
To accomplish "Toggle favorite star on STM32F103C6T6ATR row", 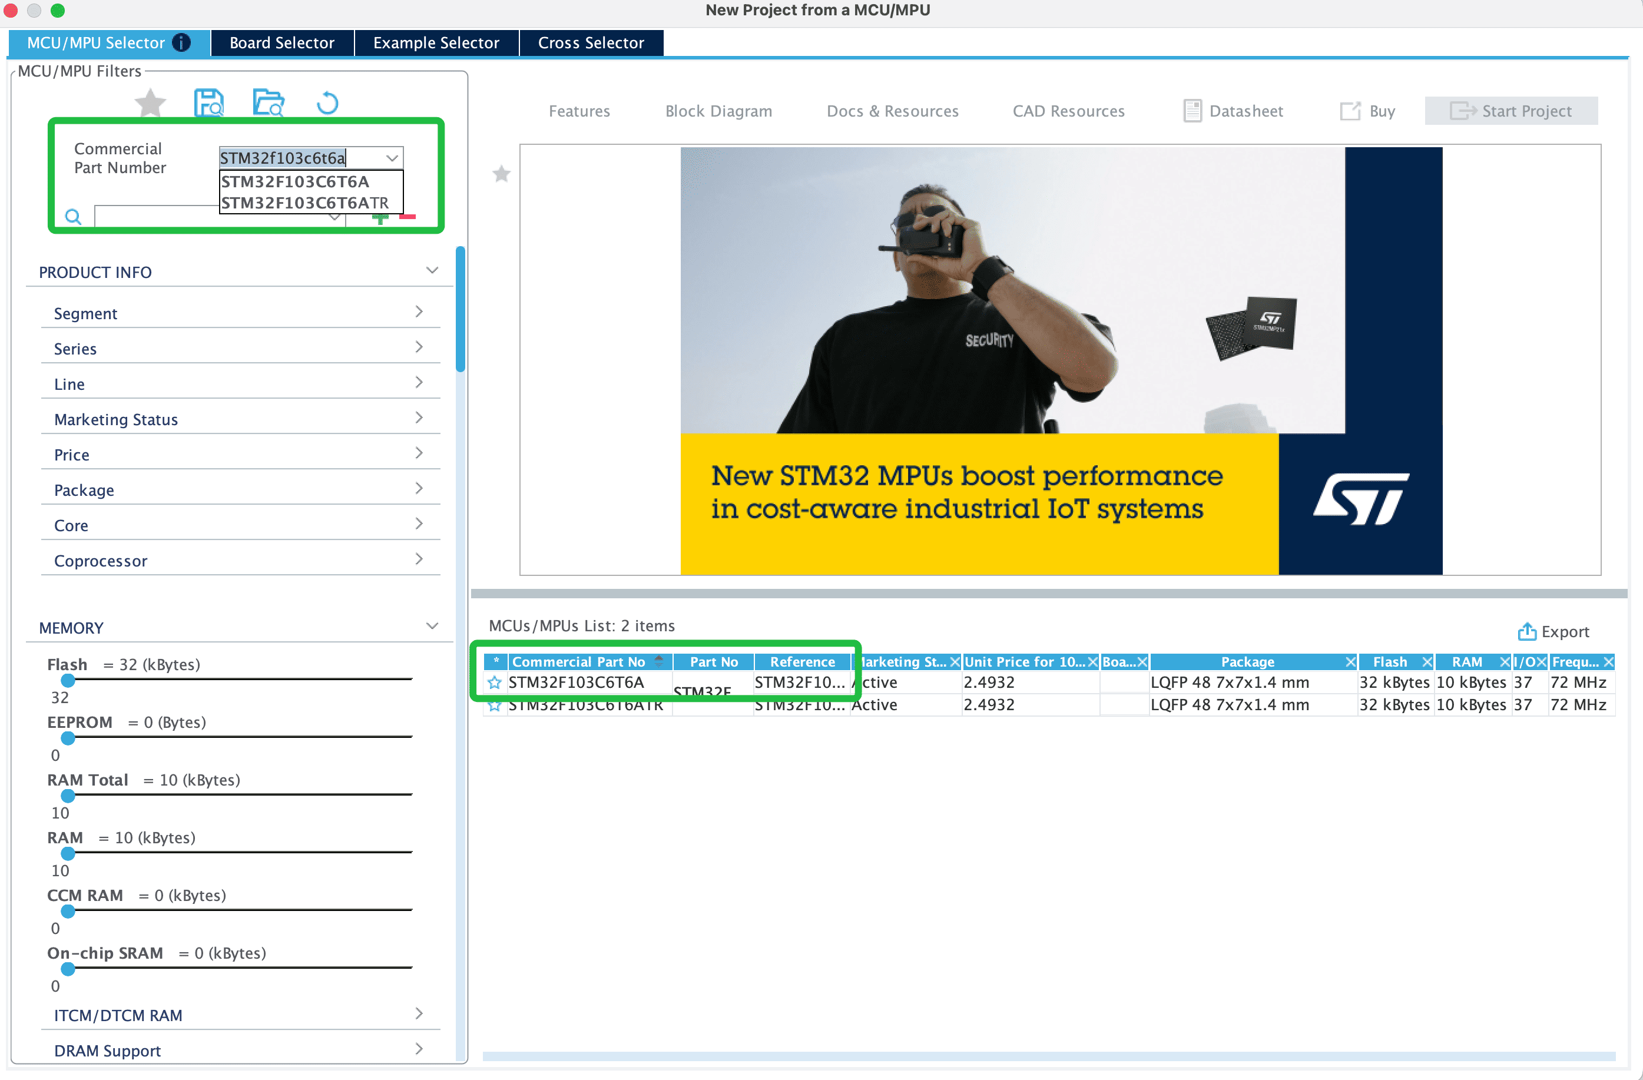I will [x=495, y=705].
